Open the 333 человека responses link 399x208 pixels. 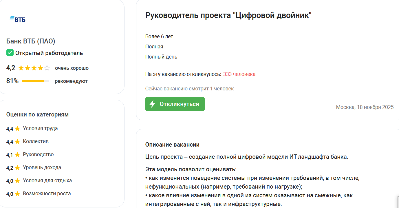tap(239, 74)
